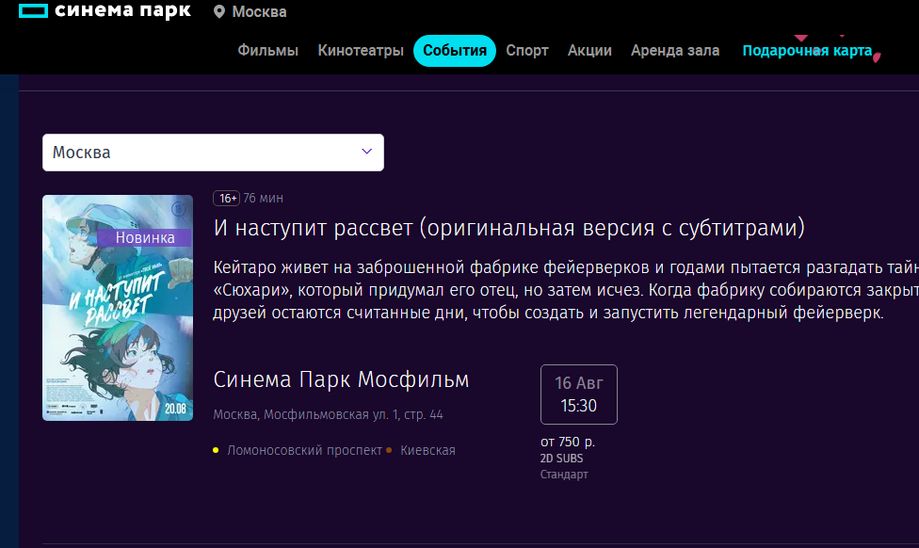This screenshot has height=548, width=919.
Task: Click the Синема Парк logo
Action: tap(105, 10)
